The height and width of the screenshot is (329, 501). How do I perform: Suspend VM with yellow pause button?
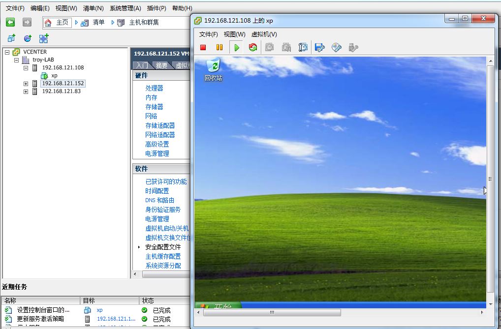(219, 48)
